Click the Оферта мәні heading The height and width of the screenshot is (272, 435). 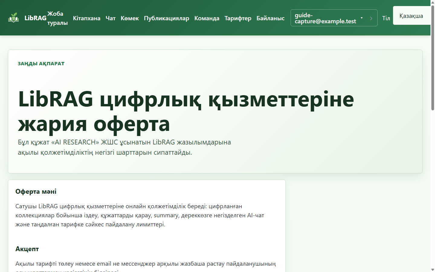pos(36,192)
